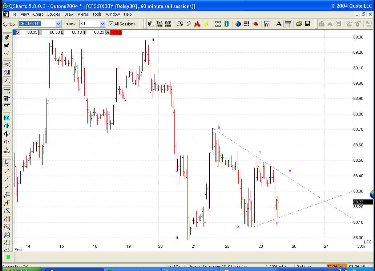Click the wave label 'iii' on chart

coord(177,237)
